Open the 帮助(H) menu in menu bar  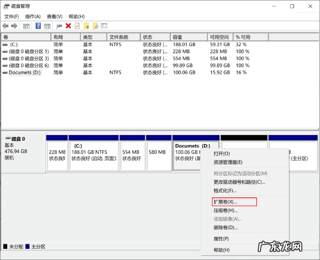(x=77, y=17)
